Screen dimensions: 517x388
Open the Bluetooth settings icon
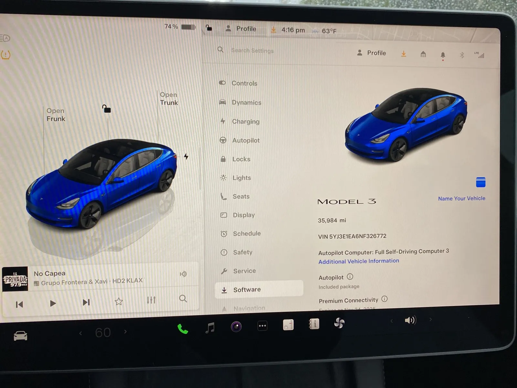click(x=462, y=55)
